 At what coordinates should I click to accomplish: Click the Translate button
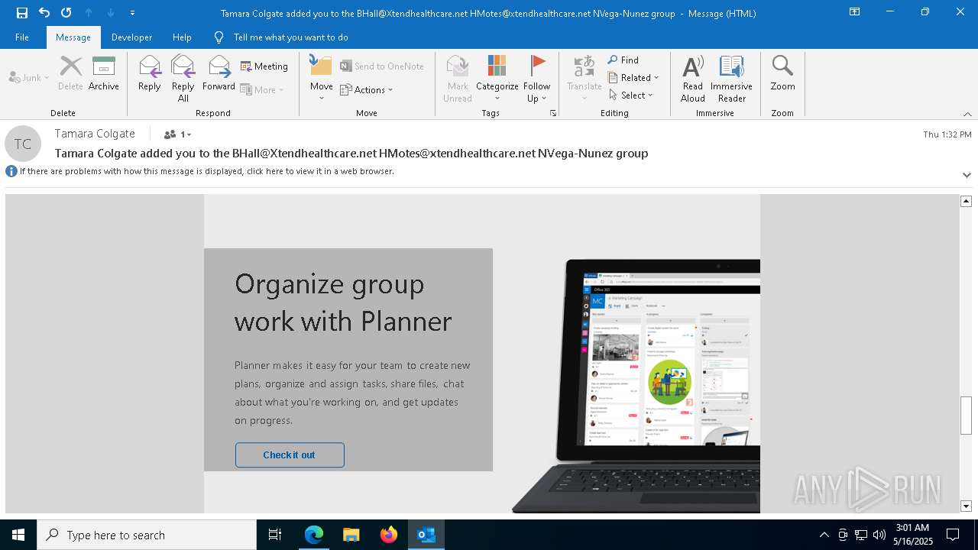tap(585, 78)
